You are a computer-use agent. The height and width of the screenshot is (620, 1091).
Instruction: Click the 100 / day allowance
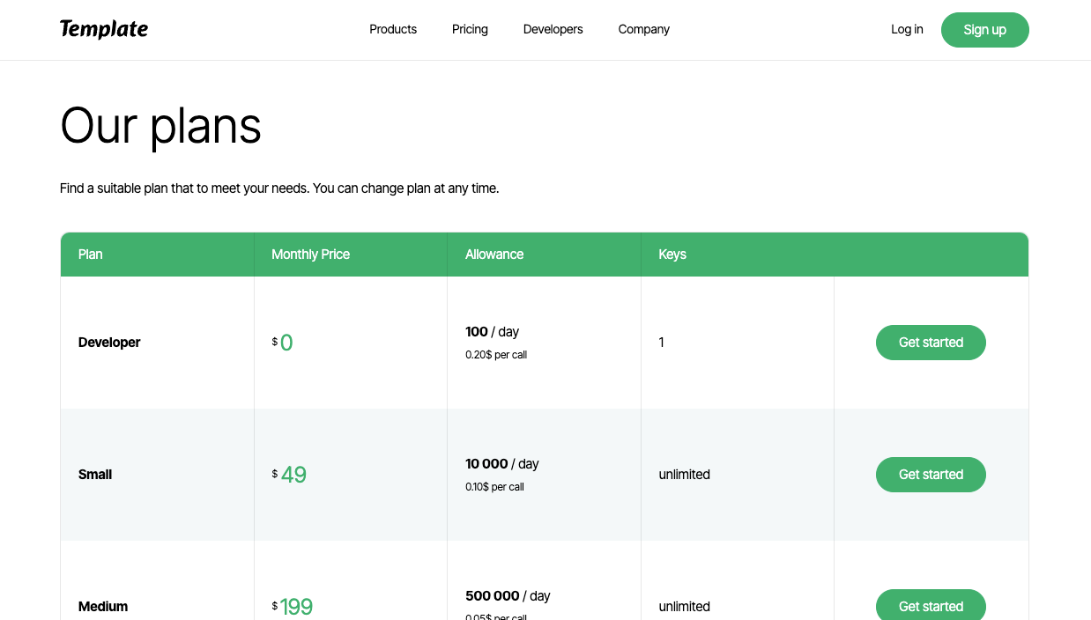(x=492, y=332)
